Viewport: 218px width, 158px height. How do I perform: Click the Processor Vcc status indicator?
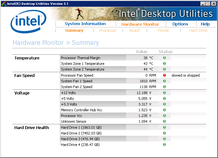click(x=164, y=116)
